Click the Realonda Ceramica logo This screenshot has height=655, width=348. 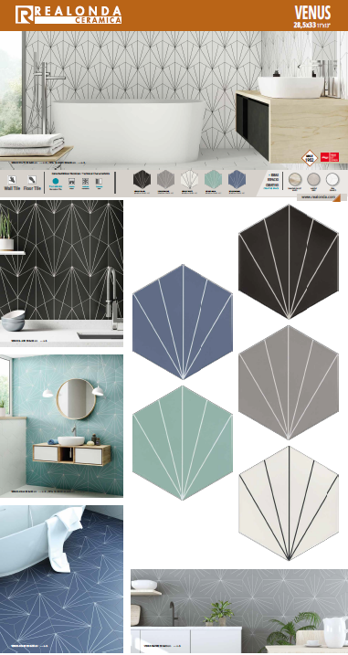point(69,15)
